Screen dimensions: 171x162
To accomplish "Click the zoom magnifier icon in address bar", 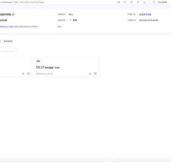I will (x=125, y=2).
